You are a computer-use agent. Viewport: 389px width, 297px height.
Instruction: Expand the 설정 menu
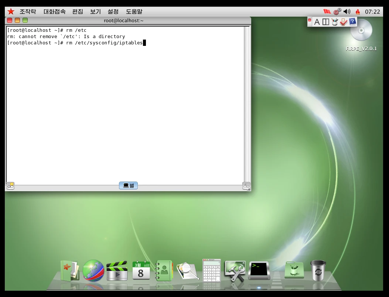click(x=113, y=11)
